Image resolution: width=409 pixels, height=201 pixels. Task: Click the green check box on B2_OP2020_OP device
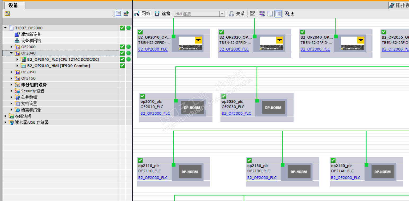pos(222,32)
